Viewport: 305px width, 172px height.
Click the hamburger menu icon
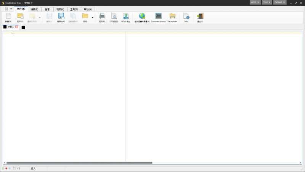coord(6,9)
